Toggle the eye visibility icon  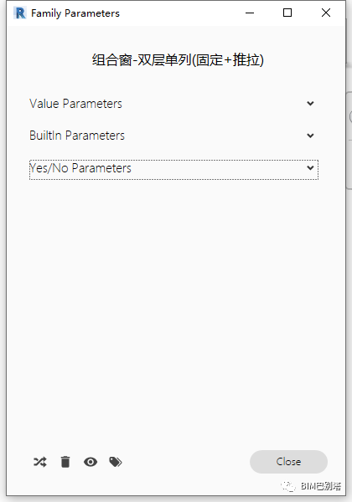pyautogui.click(x=91, y=462)
